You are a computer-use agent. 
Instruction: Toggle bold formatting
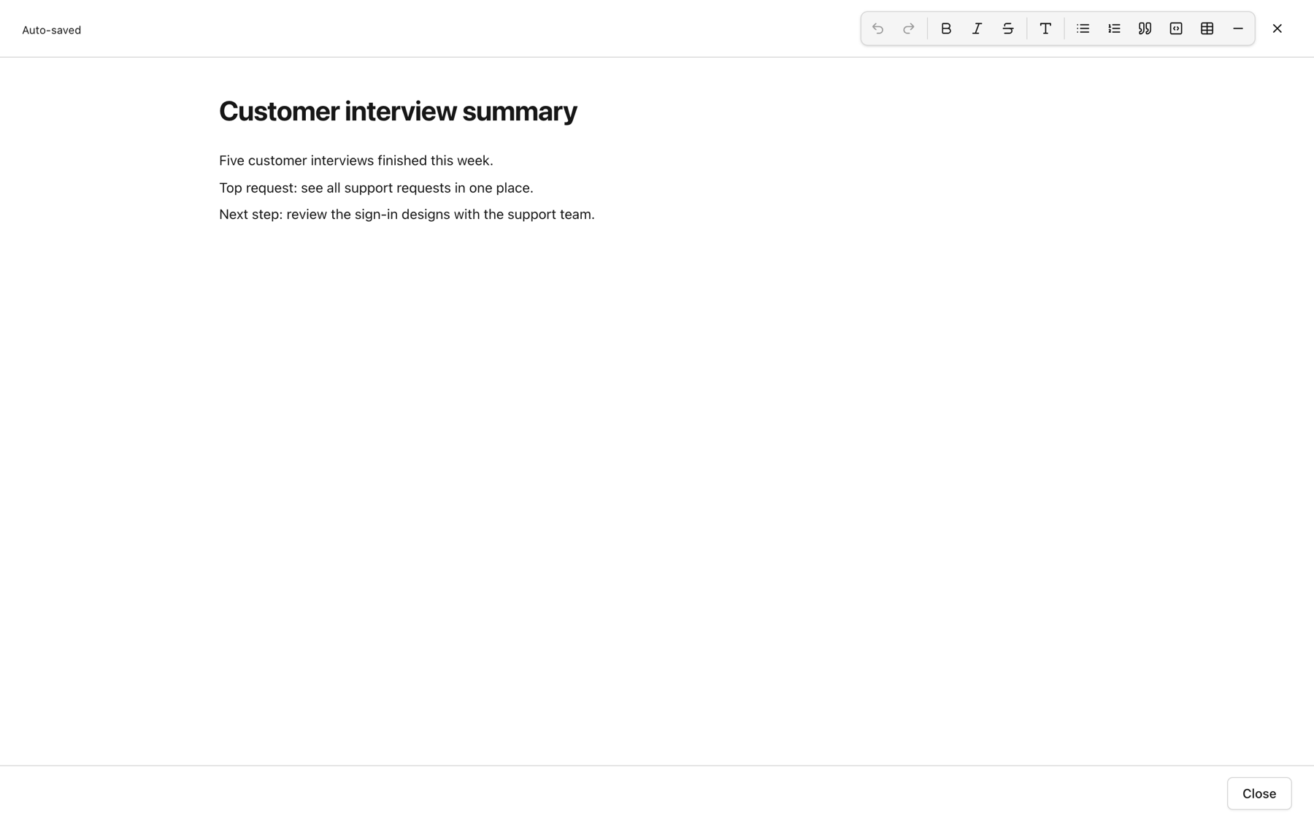(x=946, y=28)
